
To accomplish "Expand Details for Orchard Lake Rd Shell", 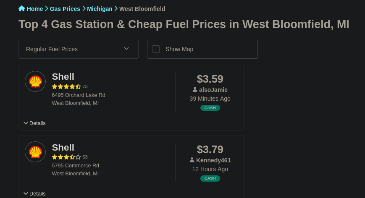I will coord(34,123).
